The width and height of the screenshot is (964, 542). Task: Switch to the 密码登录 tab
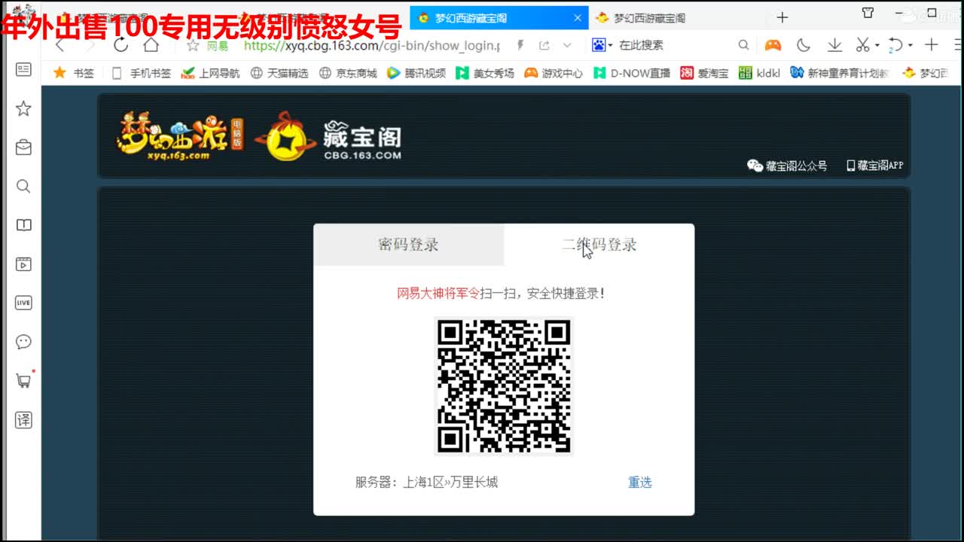408,245
